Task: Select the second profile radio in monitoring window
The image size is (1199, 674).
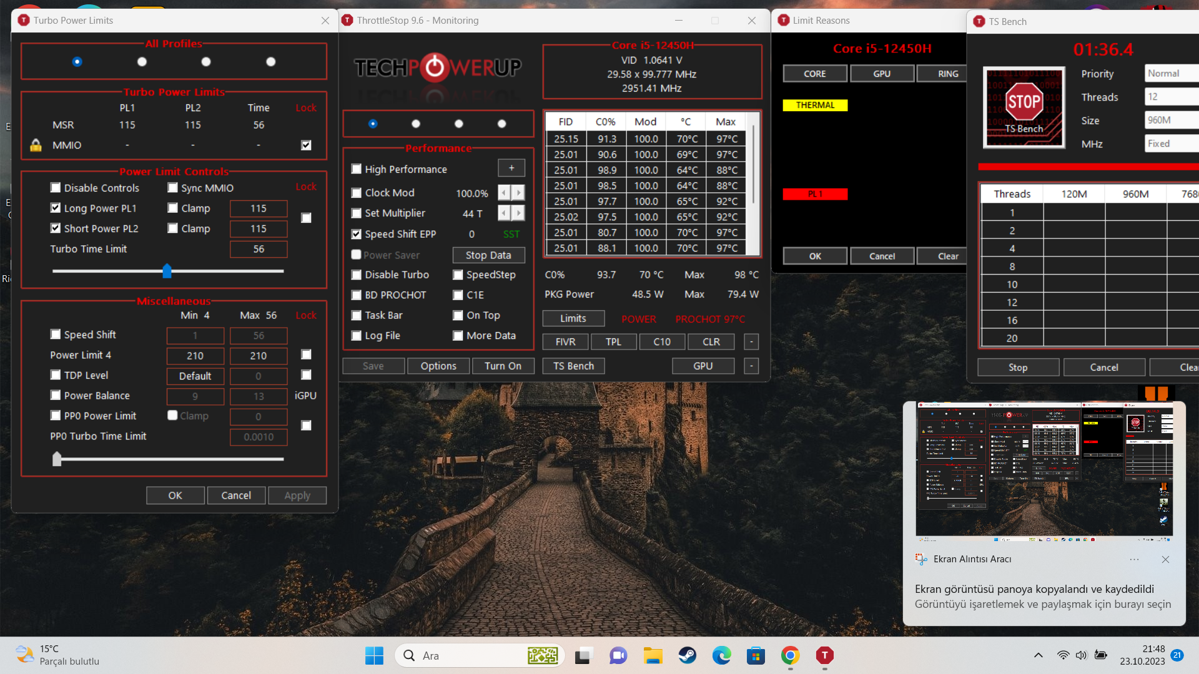Action: click(416, 124)
